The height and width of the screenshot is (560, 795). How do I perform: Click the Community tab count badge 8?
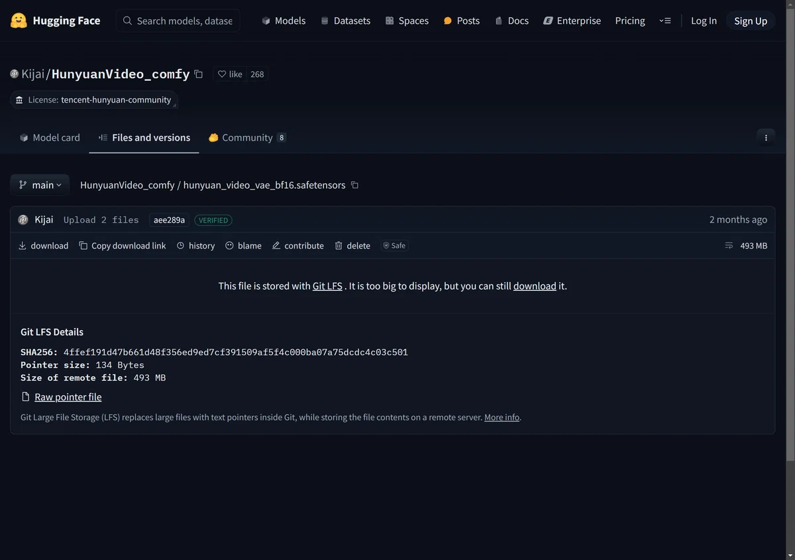pyautogui.click(x=282, y=138)
